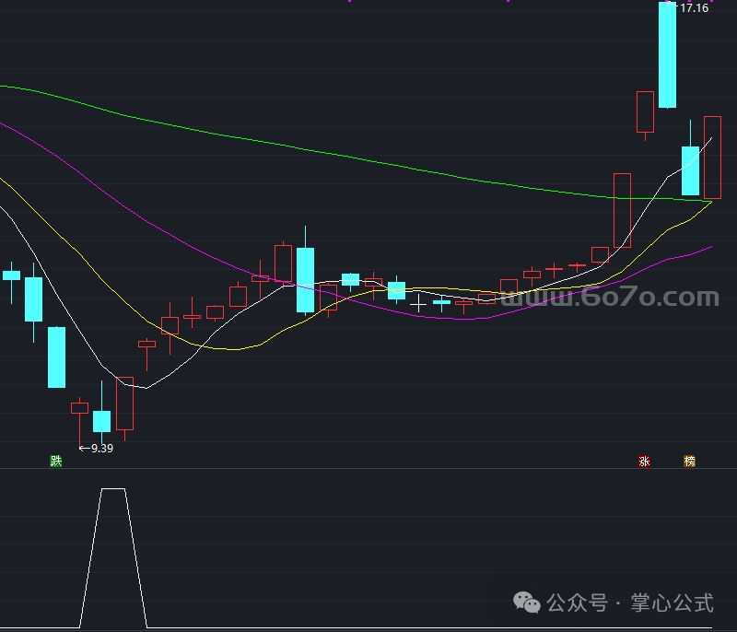This screenshot has height=632, width=737.
Task: Click the green long-term moving average line
Action: click(329, 152)
